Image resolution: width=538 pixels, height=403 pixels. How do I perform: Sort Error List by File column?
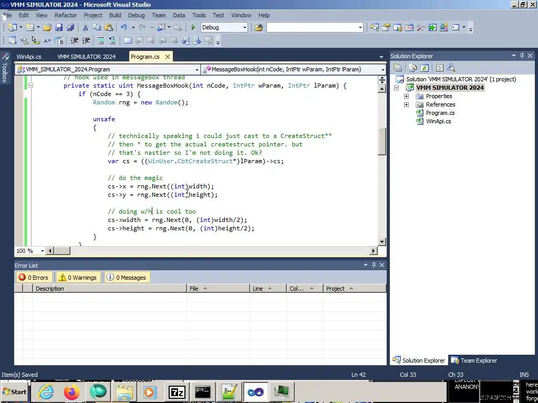click(218, 289)
